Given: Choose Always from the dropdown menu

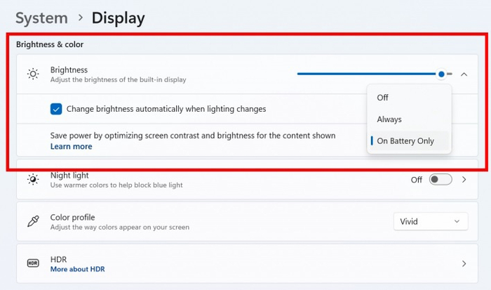Looking at the screenshot, I should pyautogui.click(x=389, y=119).
